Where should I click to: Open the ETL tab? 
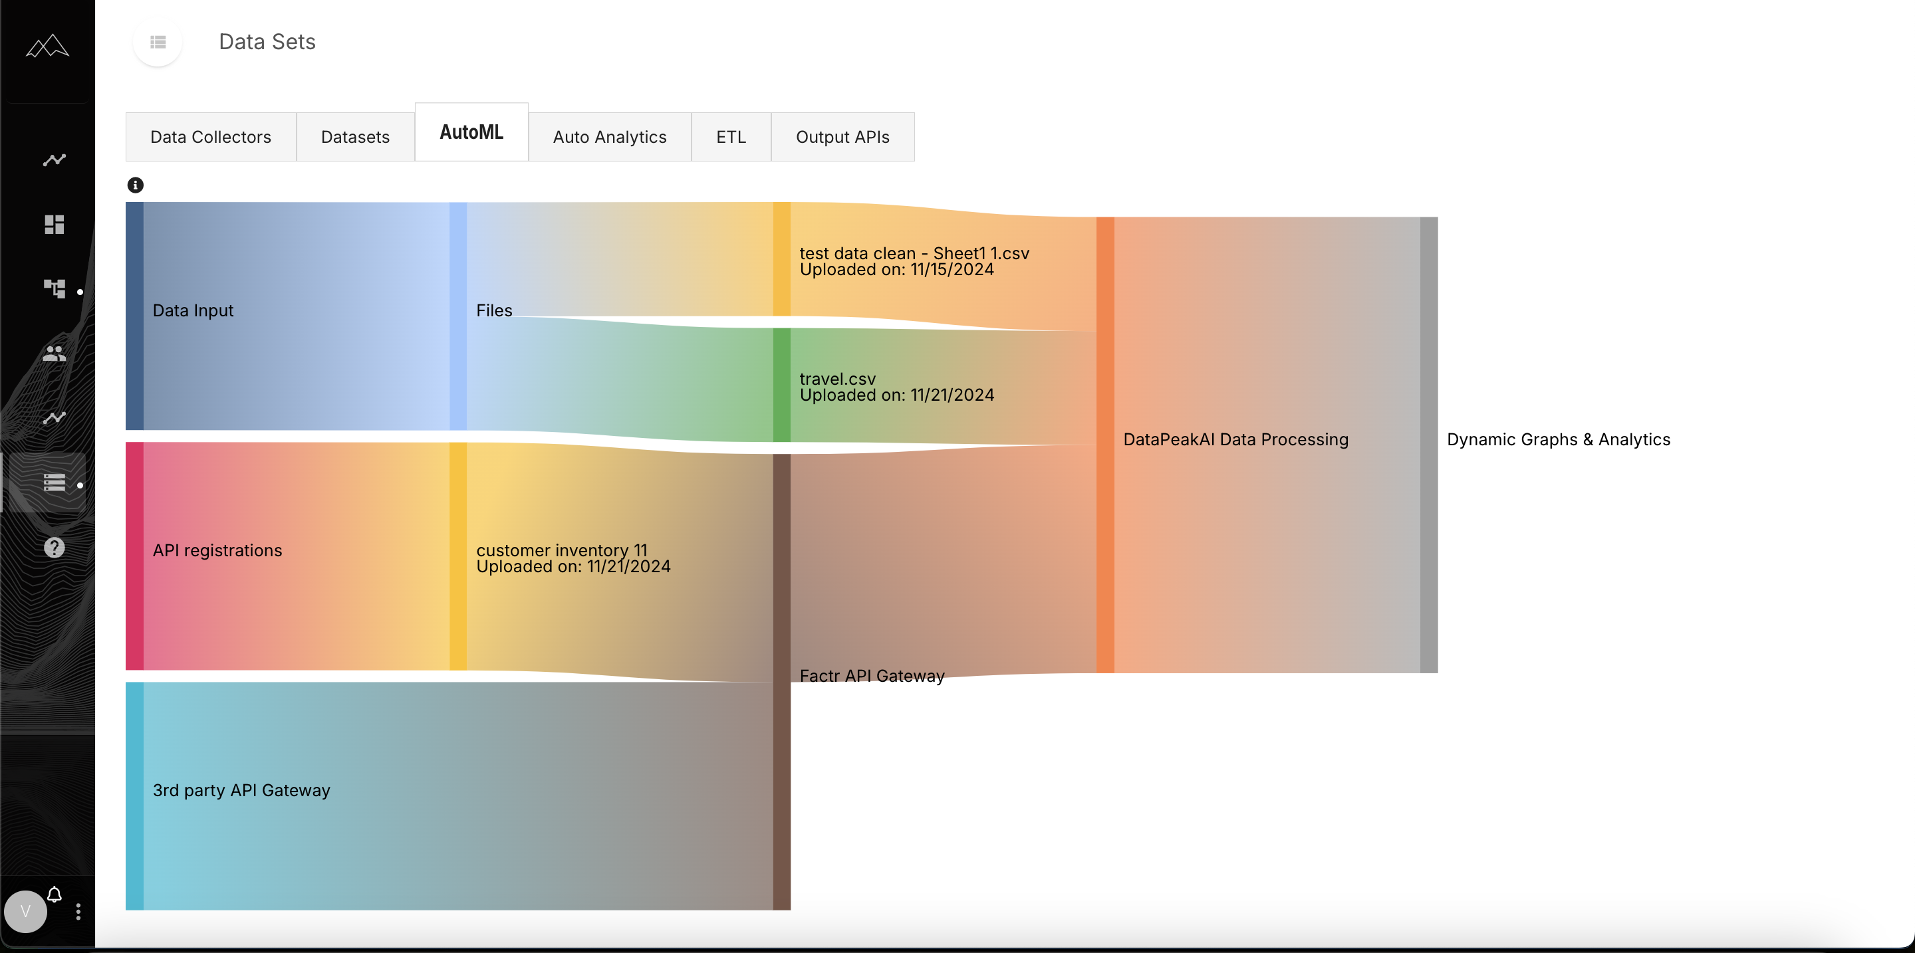tap(731, 137)
